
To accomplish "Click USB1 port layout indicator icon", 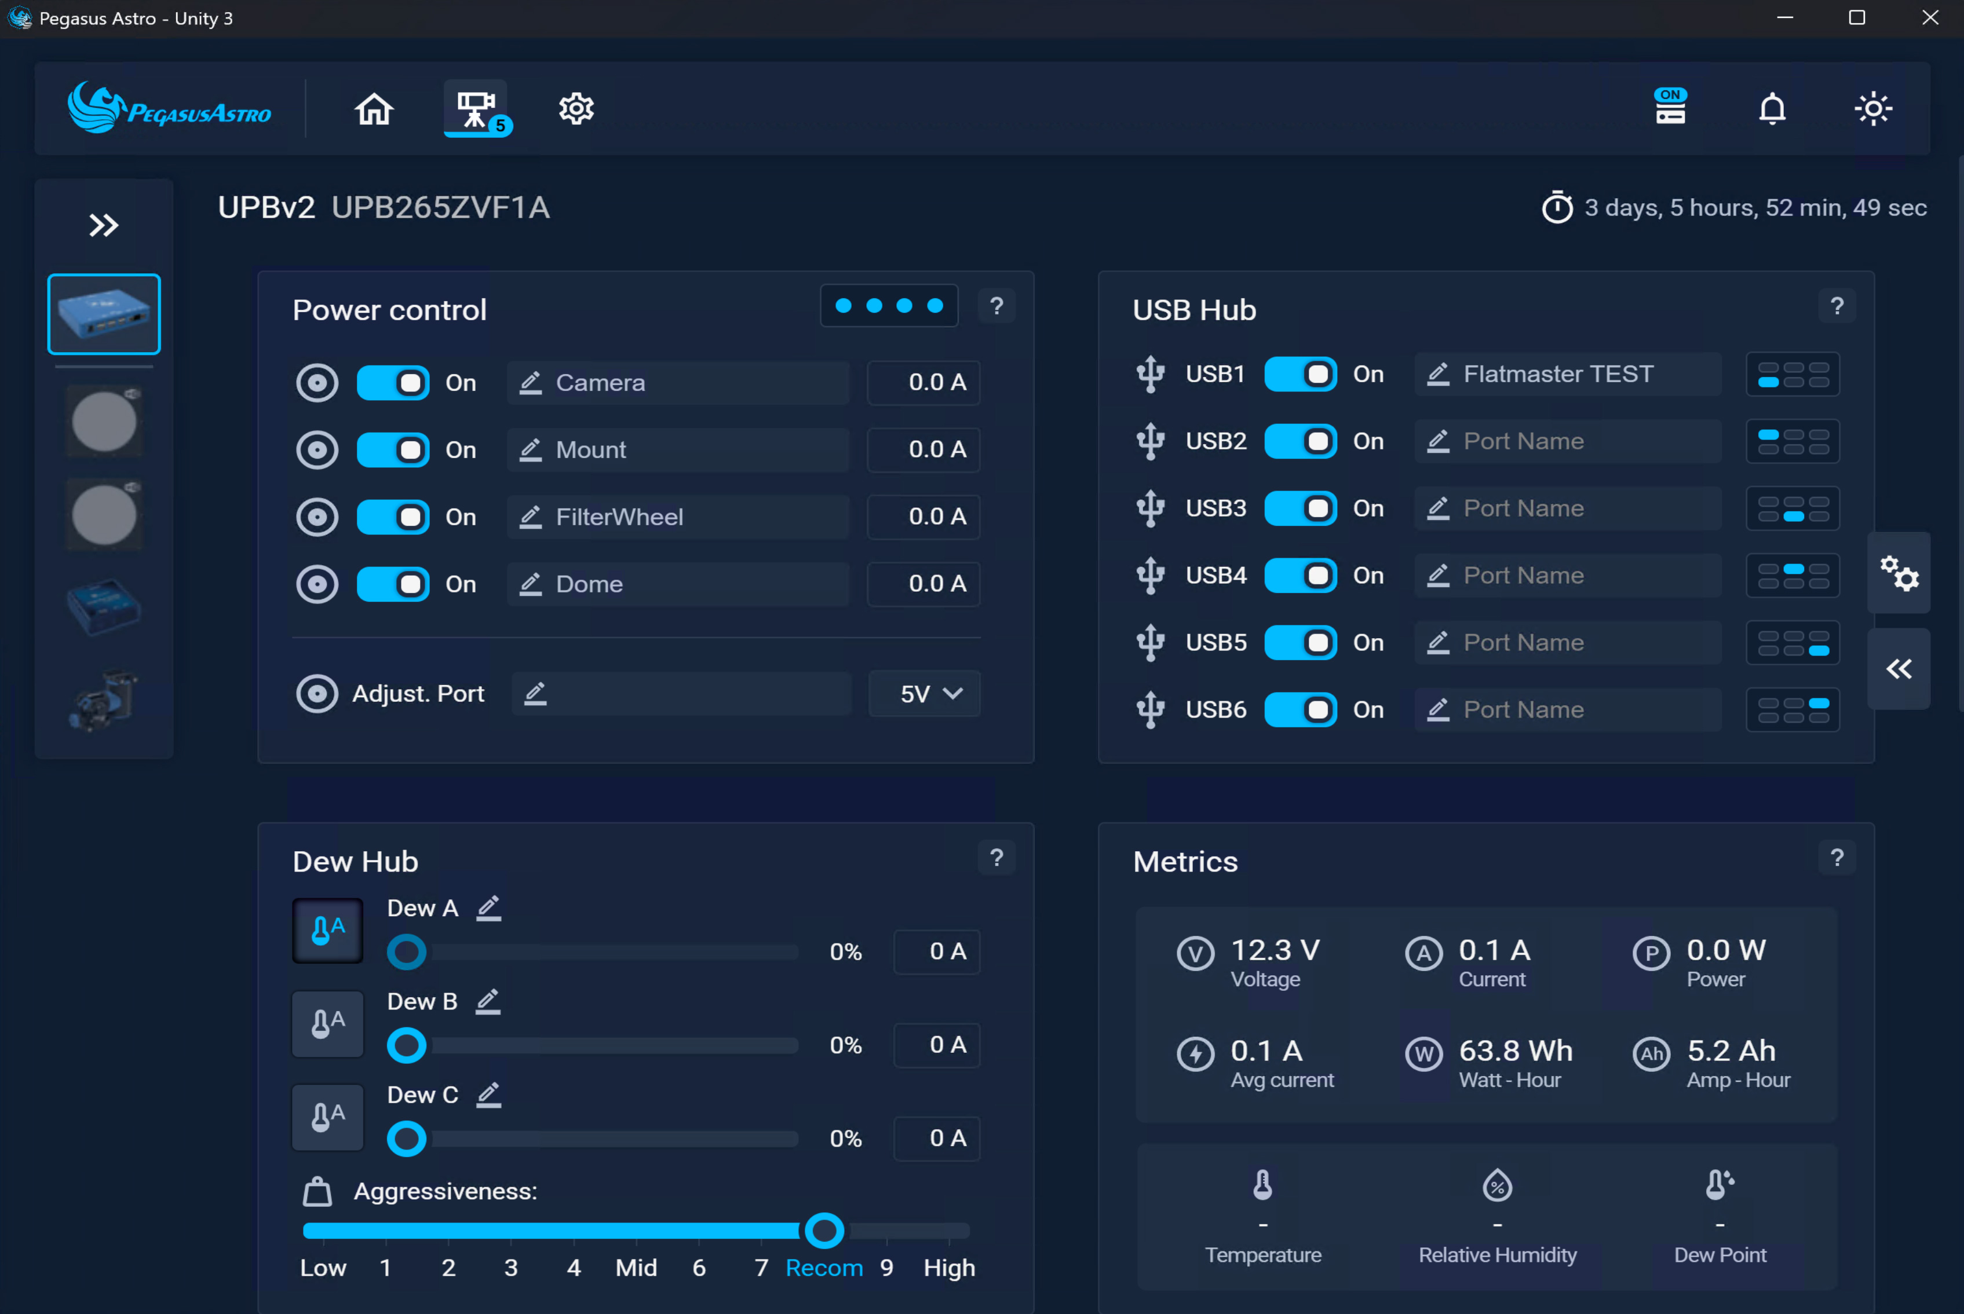I will coord(1792,375).
